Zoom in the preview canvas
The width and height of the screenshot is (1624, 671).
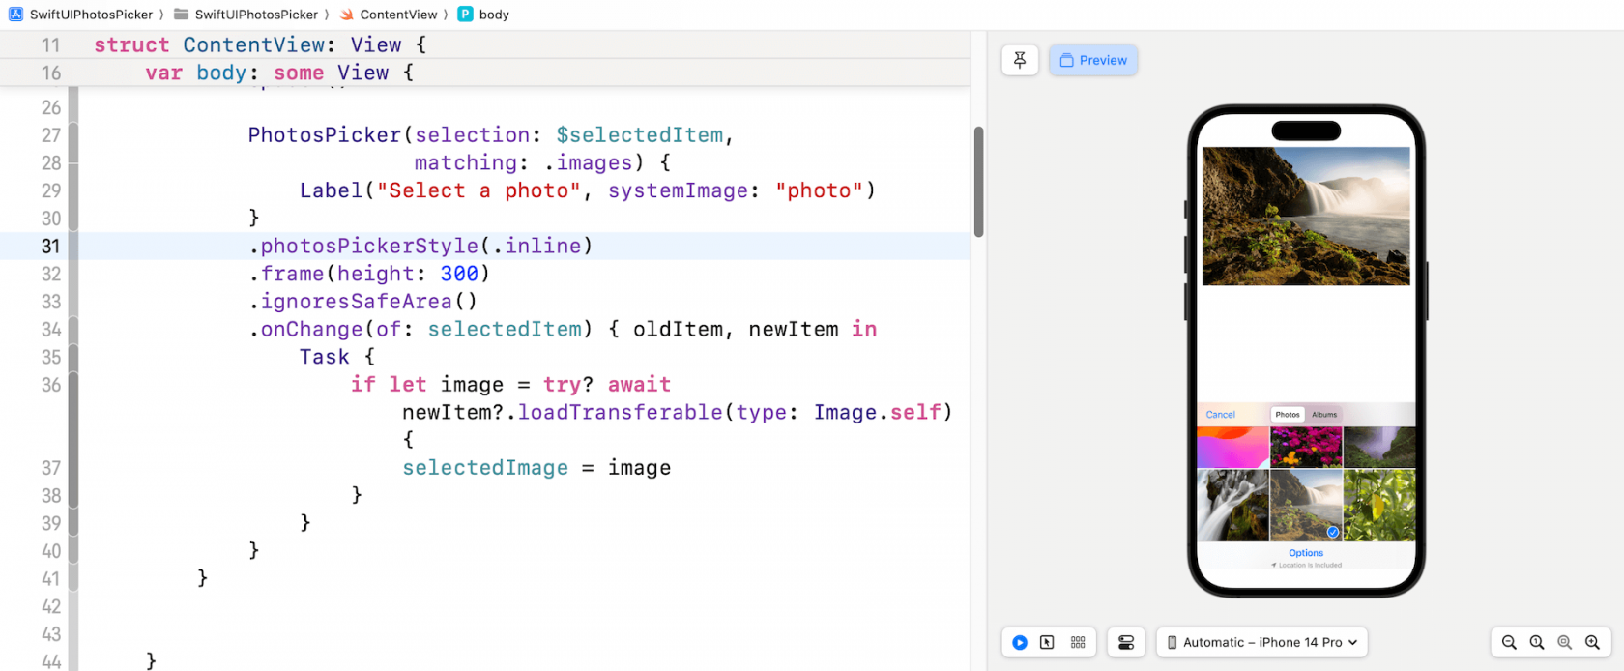pyautogui.click(x=1592, y=642)
